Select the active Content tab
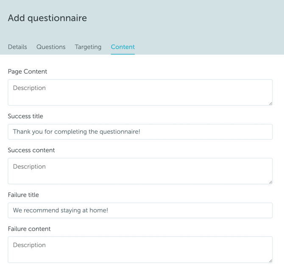 (123, 47)
